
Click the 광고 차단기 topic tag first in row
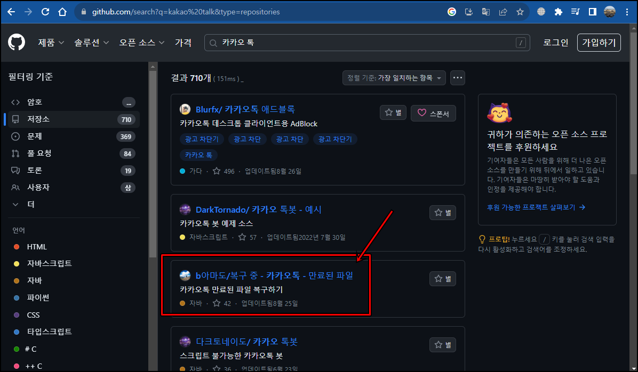pyautogui.click(x=202, y=139)
